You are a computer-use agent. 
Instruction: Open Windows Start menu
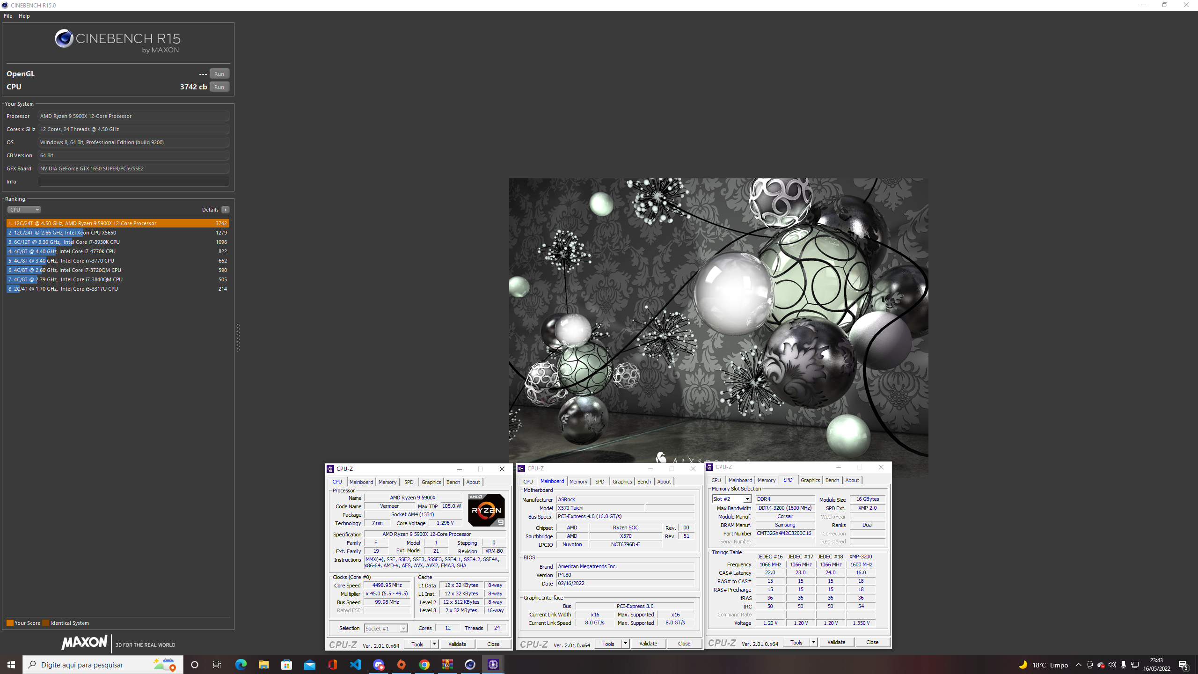coord(11,665)
